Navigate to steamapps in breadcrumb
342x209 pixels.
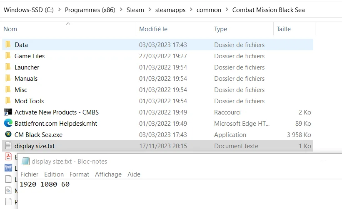(x=170, y=10)
